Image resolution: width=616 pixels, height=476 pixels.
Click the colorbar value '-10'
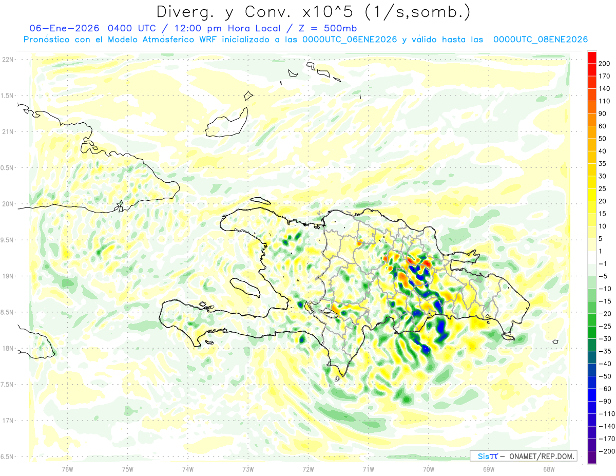605,289
